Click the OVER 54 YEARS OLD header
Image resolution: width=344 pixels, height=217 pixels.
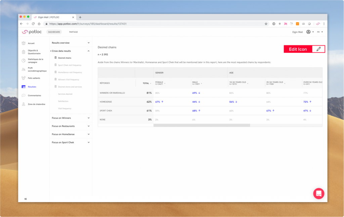click(313, 83)
